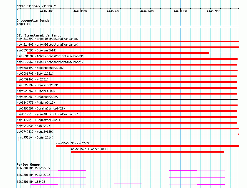Open nsv6477018 (Sedlazeck2020) entry

tap(38, 120)
